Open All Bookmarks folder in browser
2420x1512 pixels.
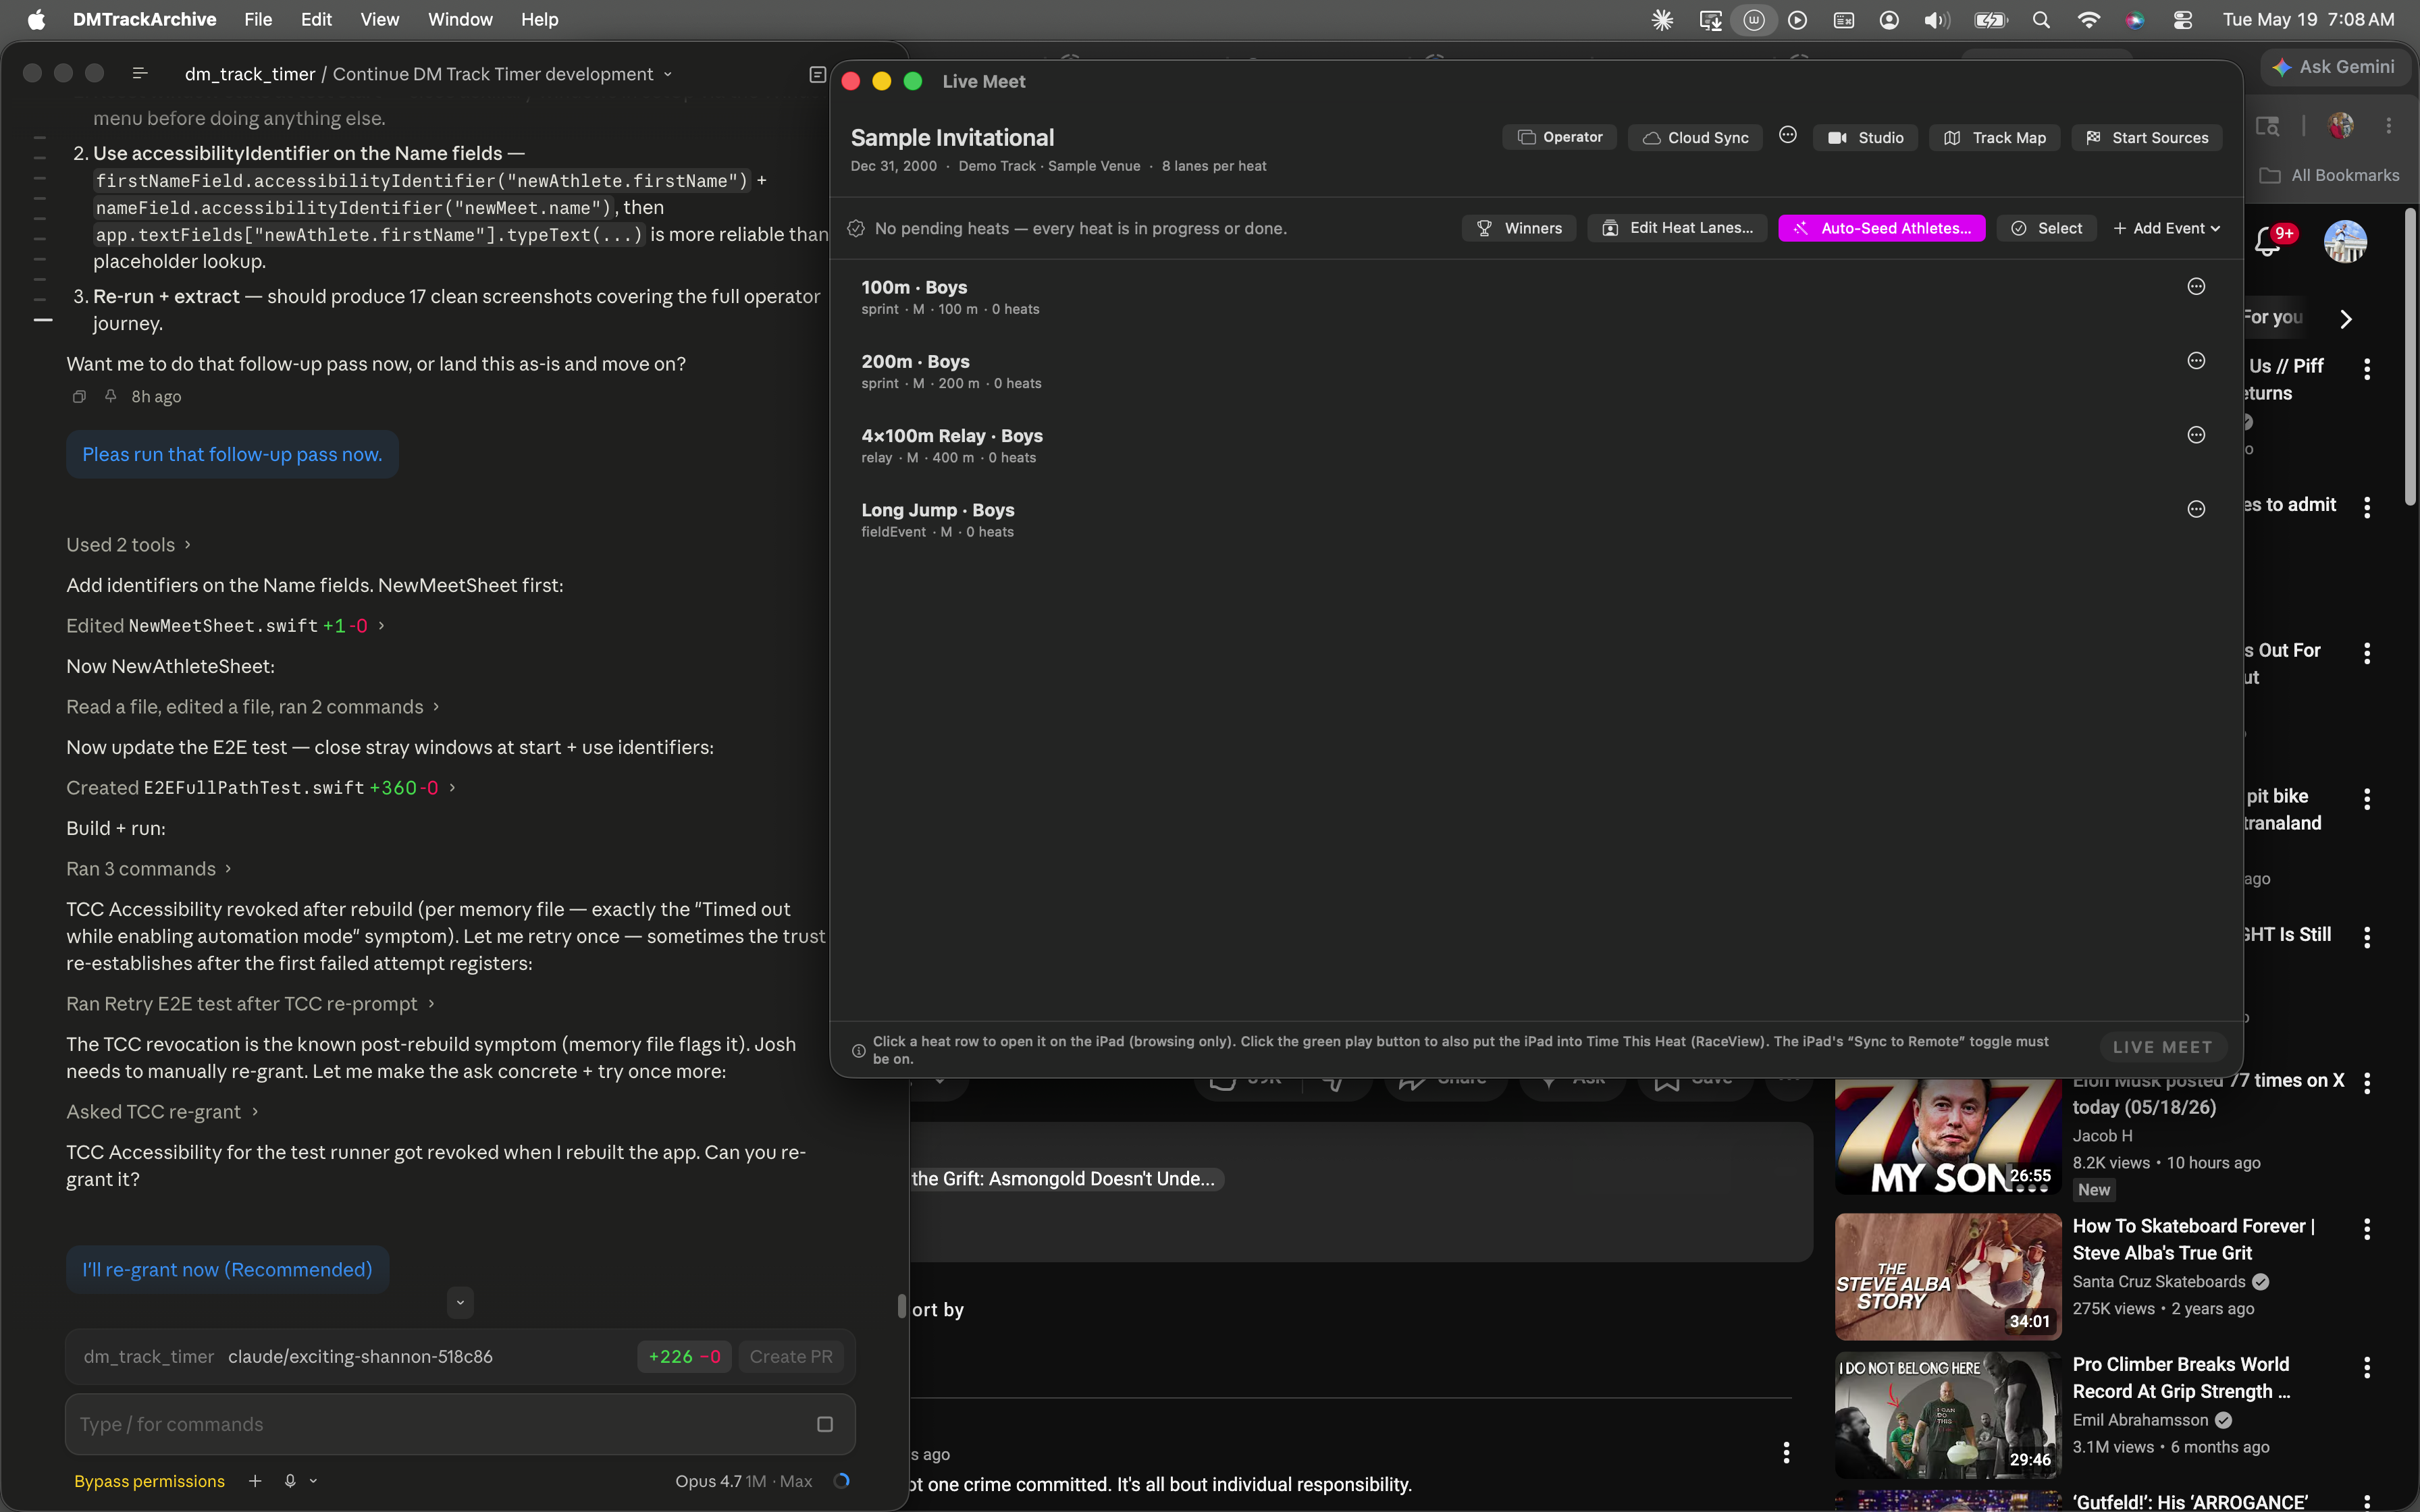coord(2329,175)
